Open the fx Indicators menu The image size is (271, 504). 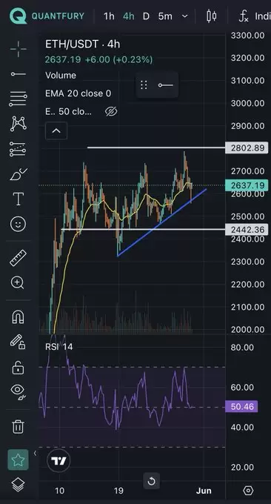click(x=255, y=16)
